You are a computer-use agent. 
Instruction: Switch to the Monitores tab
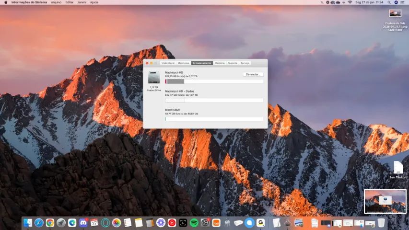(183, 63)
